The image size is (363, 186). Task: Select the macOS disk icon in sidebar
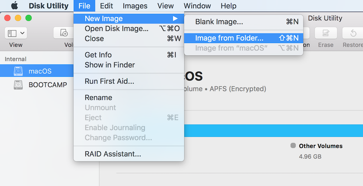(x=18, y=71)
